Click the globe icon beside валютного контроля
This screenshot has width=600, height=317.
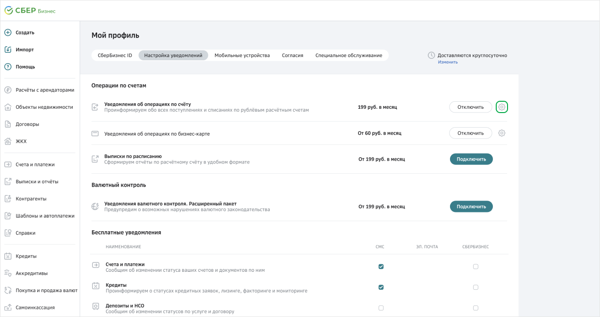point(95,206)
